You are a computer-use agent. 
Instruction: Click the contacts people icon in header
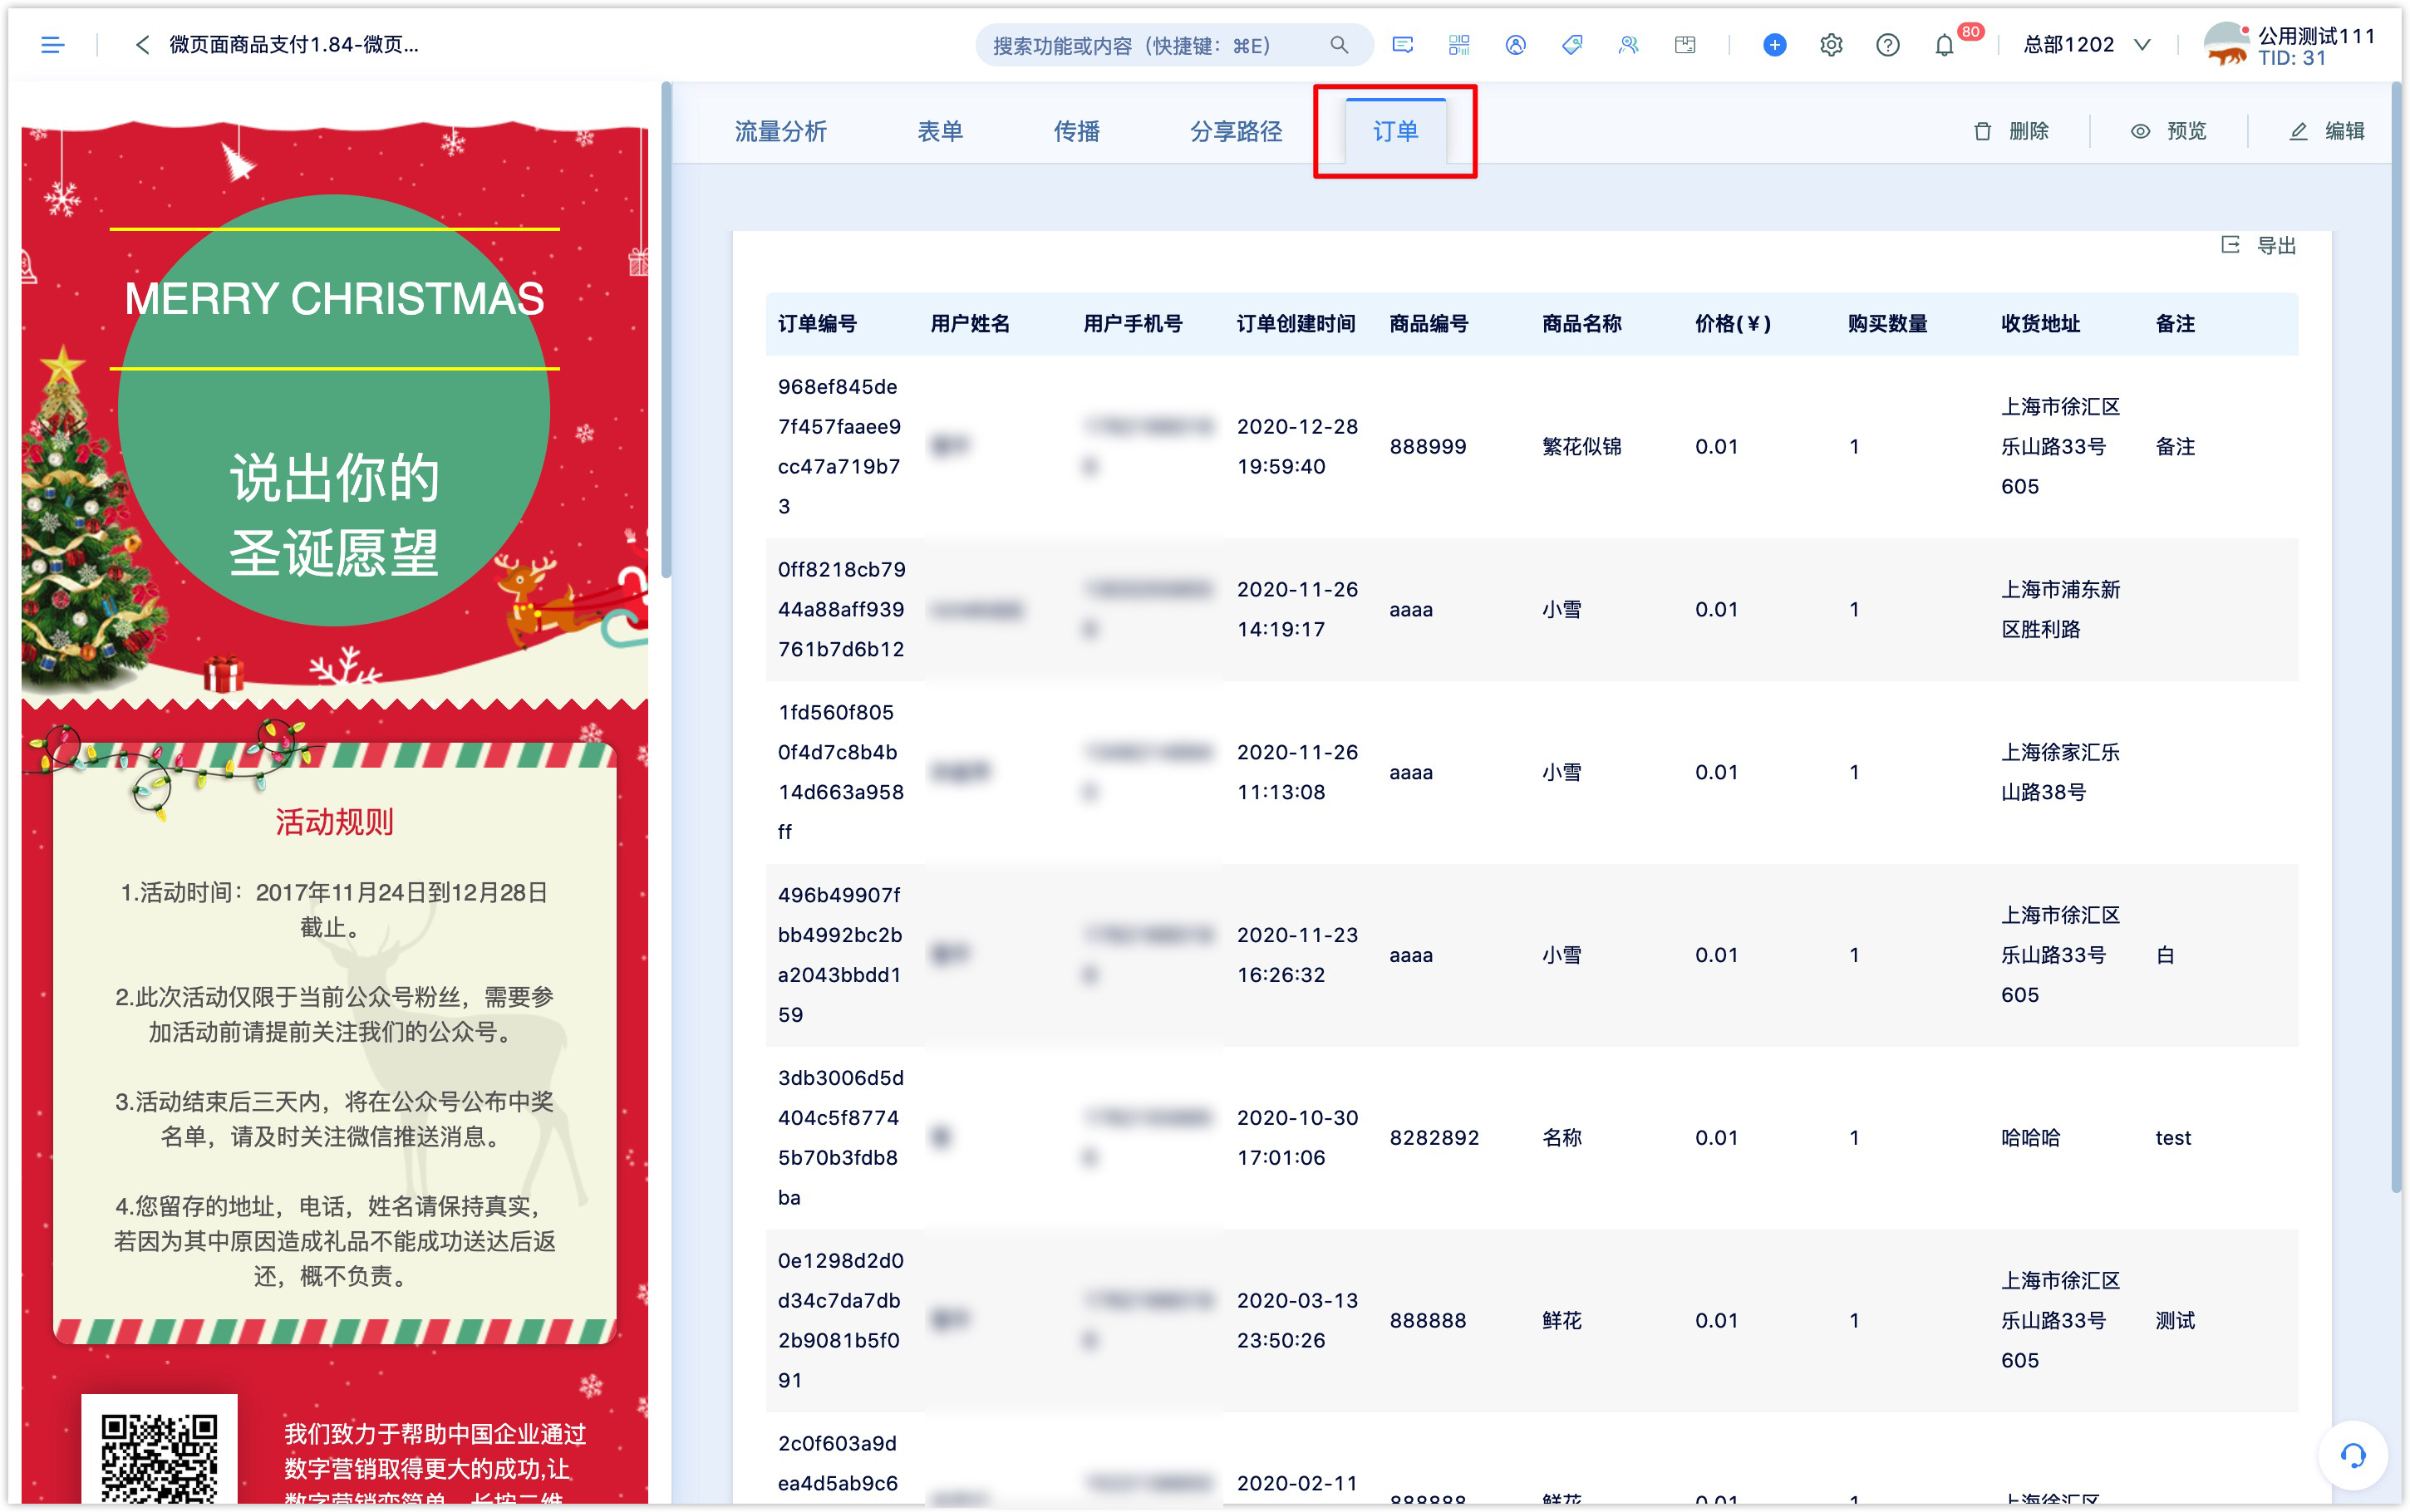[1629, 45]
